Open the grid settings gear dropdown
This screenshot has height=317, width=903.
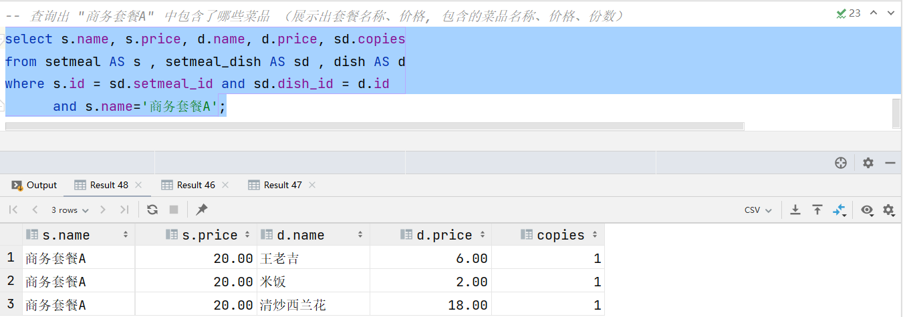pyautogui.click(x=888, y=210)
